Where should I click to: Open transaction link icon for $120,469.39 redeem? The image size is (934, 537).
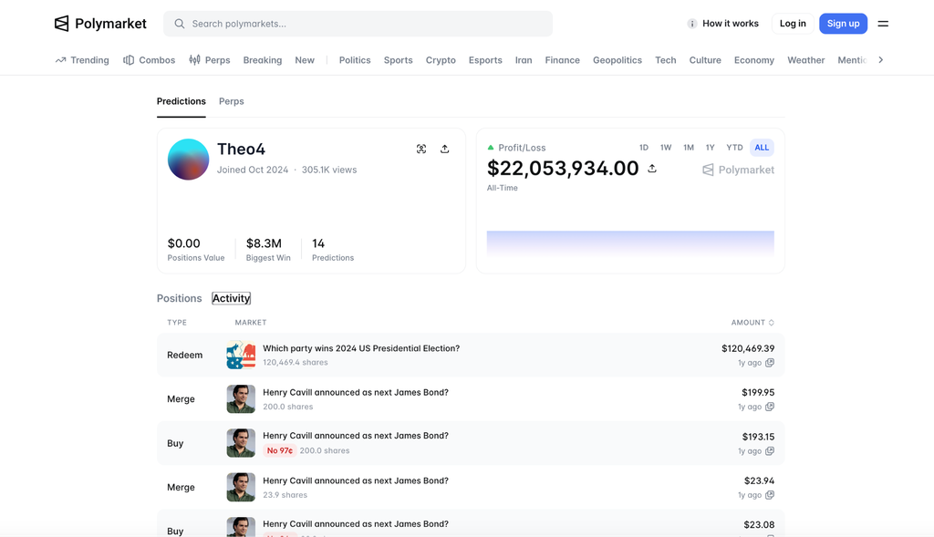(770, 363)
